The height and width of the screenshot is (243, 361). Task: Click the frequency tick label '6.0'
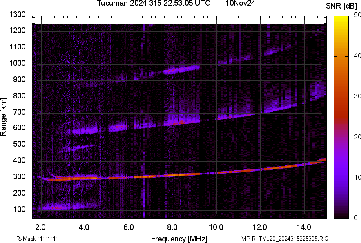pos(129,227)
